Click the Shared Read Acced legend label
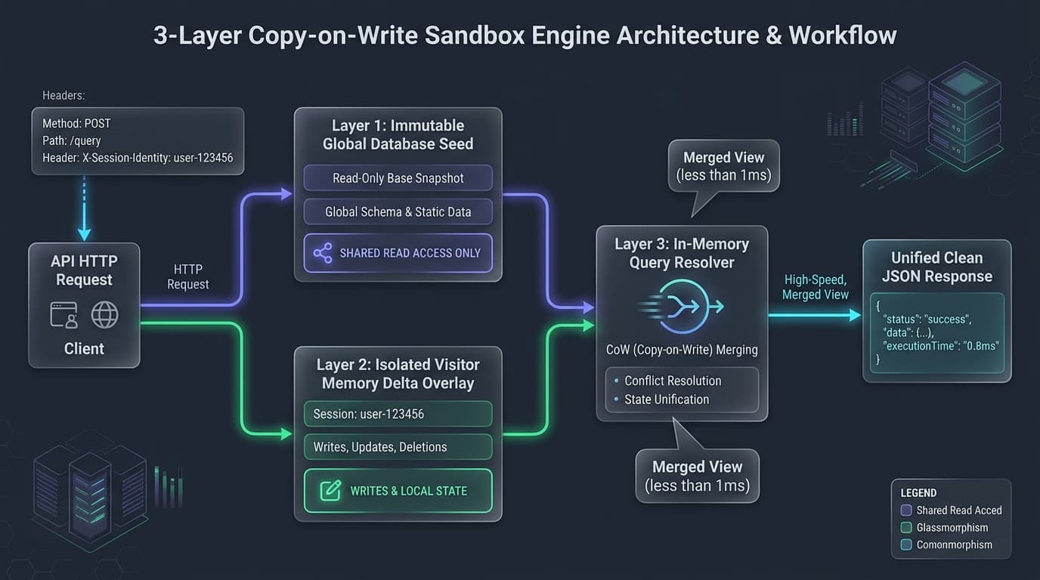Viewport: 1040px width, 580px height. click(959, 511)
